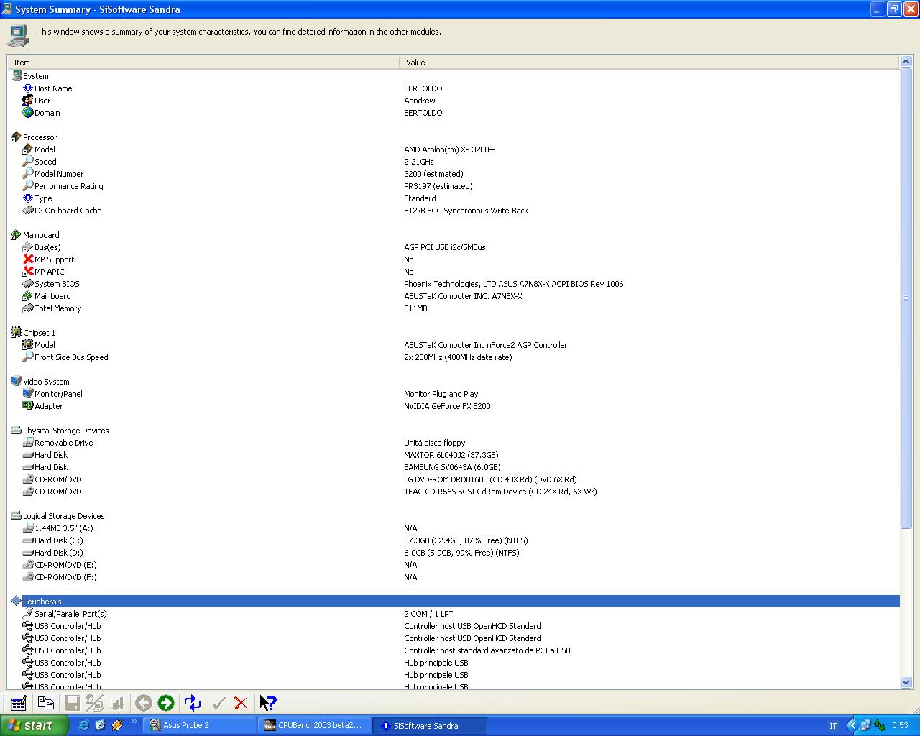Switch to the CPUBench2003 beta2 taskbar window
Screen dimensions: 920x736
pos(315,725)
